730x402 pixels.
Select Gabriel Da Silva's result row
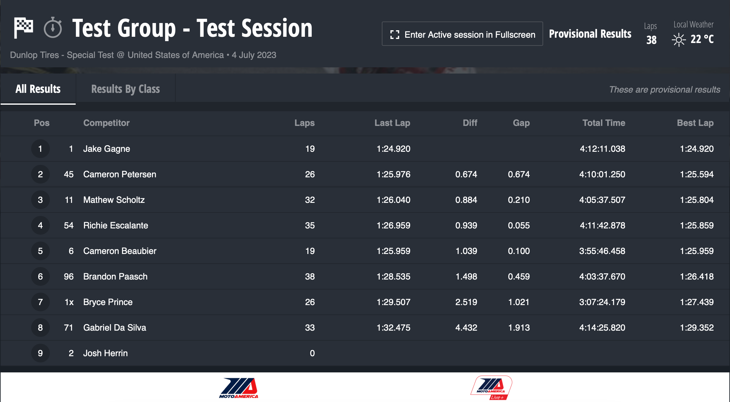pos(365,328)
